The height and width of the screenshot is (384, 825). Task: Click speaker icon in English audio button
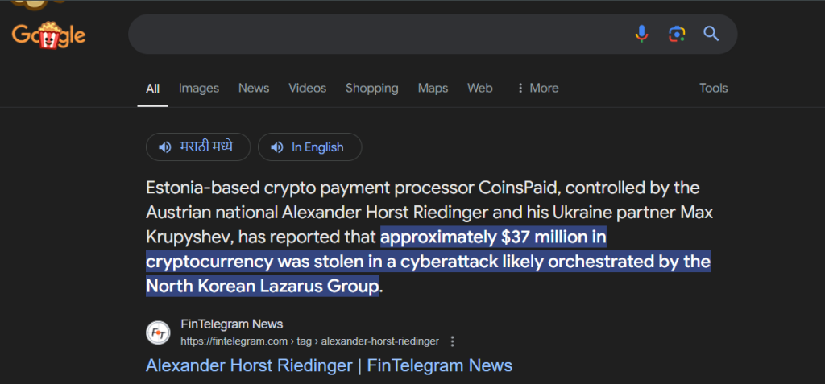pyautogui.click(x=277, y=147)
